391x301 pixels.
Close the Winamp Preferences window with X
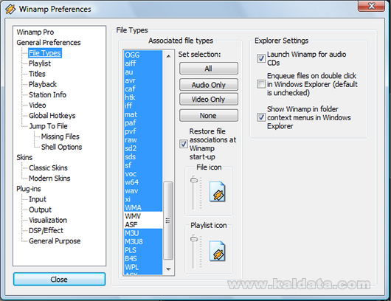click(371, 5)
